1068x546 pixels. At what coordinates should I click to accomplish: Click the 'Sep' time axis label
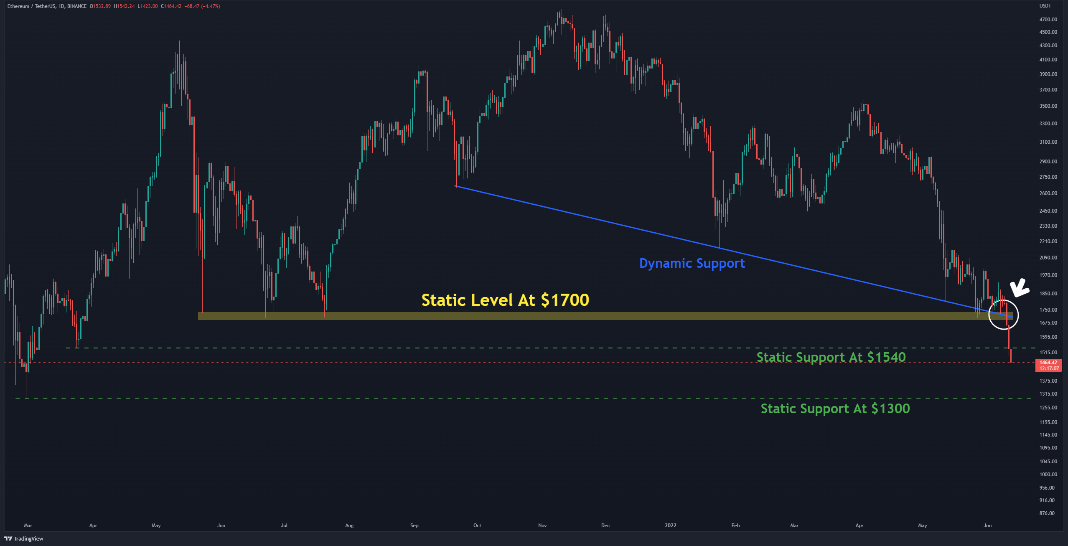(414, 526)
